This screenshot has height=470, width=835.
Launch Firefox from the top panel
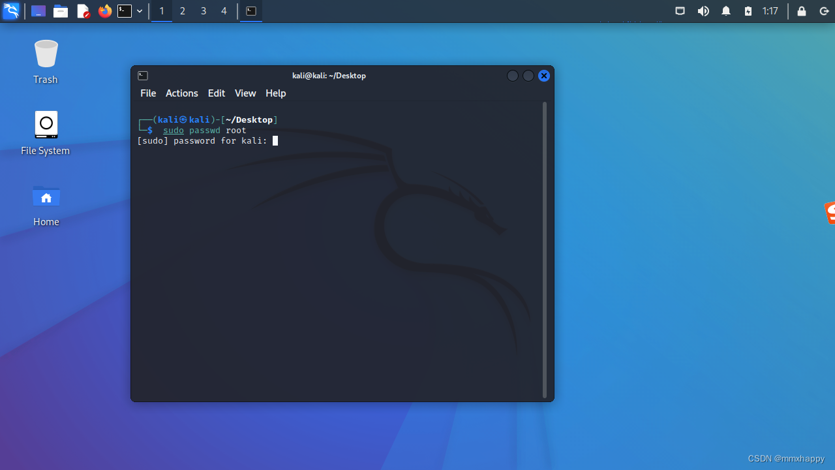click(x=104, y=11)
